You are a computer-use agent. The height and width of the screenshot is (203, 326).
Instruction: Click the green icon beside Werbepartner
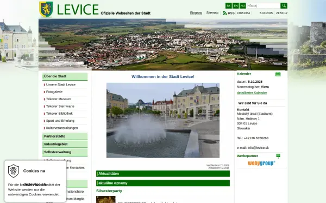[x=278, y=156]
